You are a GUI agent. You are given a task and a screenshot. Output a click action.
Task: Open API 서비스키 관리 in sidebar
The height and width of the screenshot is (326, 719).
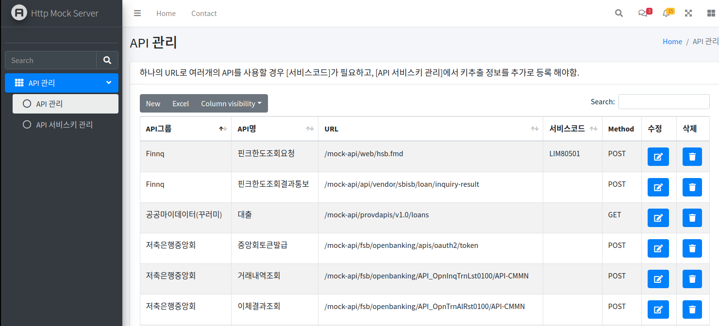[66, 125]
